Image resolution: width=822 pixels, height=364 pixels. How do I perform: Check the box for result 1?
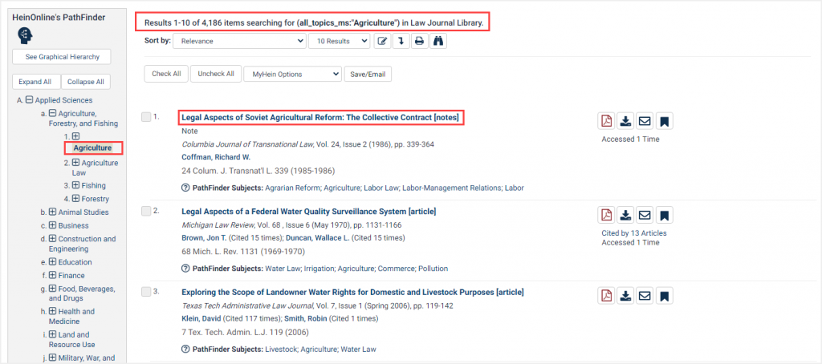146,117
